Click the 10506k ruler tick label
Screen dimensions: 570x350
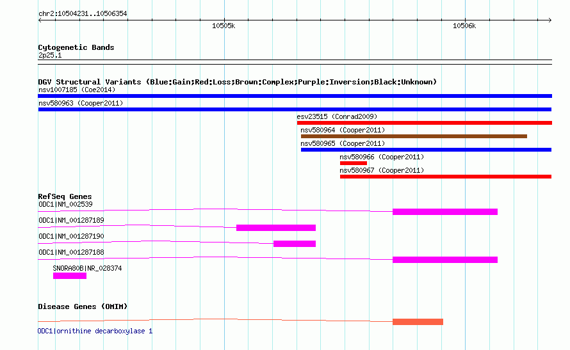pos(464,26)
